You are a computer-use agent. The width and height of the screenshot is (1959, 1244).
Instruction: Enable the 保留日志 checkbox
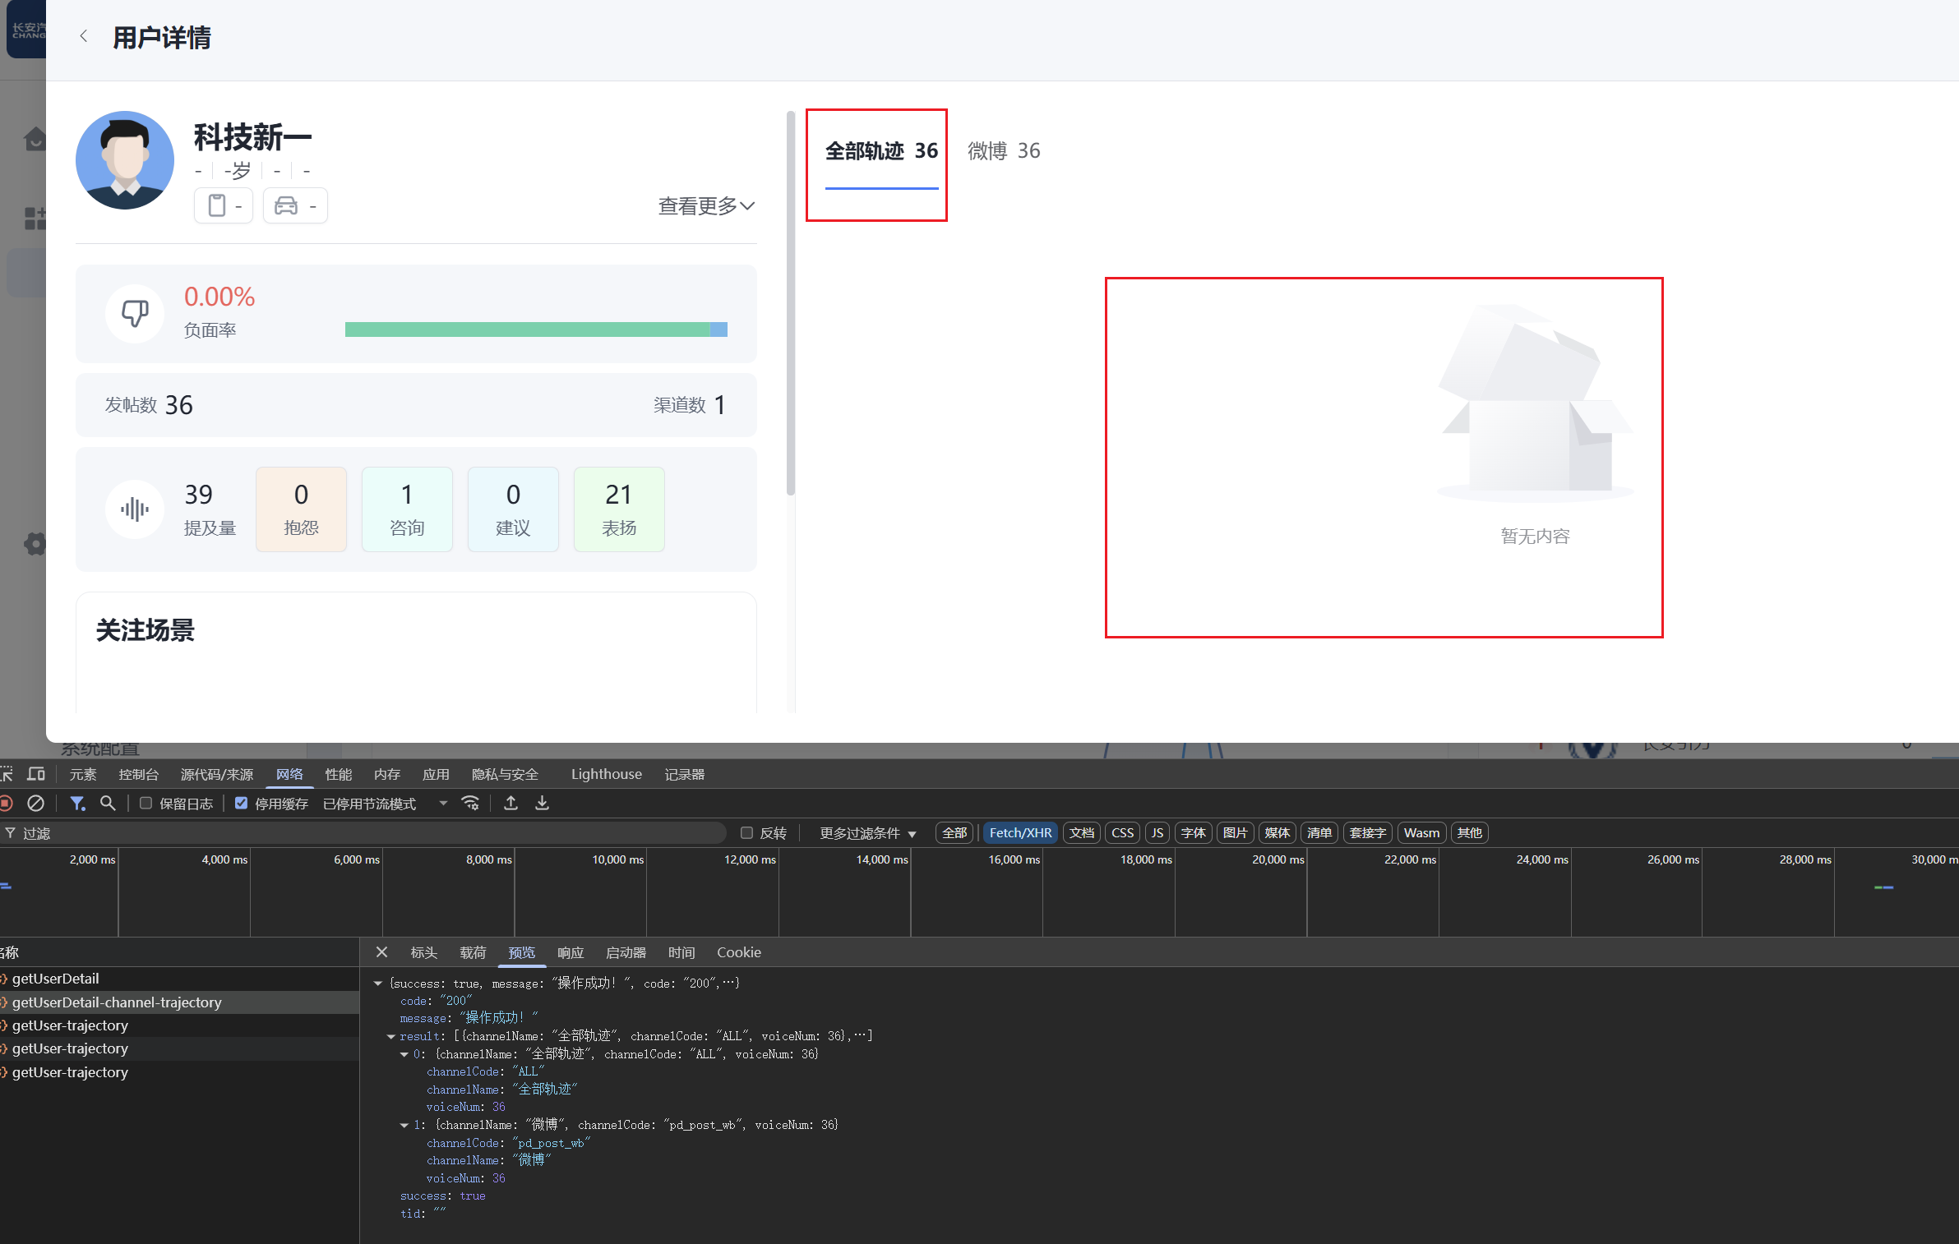(x=146, y=804)
